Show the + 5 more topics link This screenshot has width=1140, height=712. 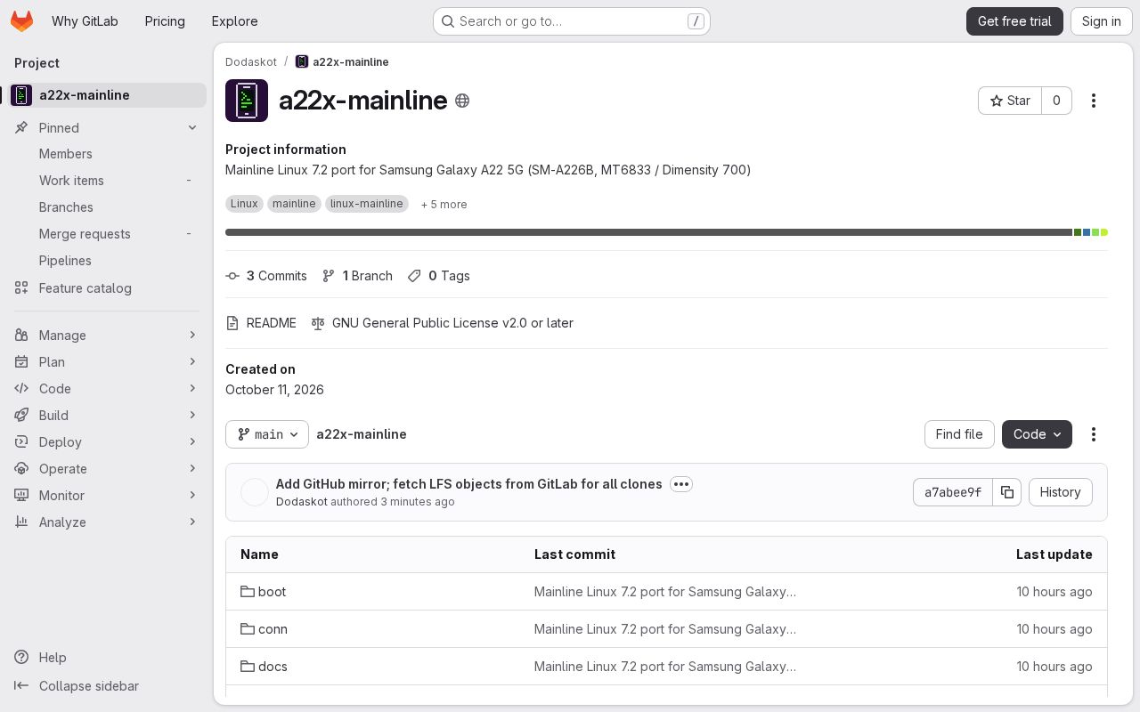click(x=444, y=205)
